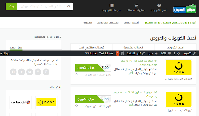Click أكثر link in second coupon description
This screenshot has width=199, height=116.
pos(131,105)
